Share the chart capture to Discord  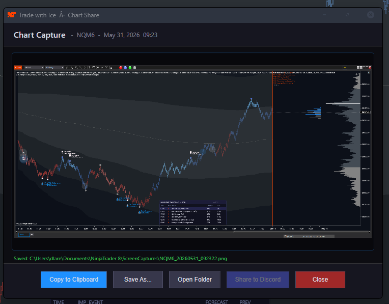point(258,280)
